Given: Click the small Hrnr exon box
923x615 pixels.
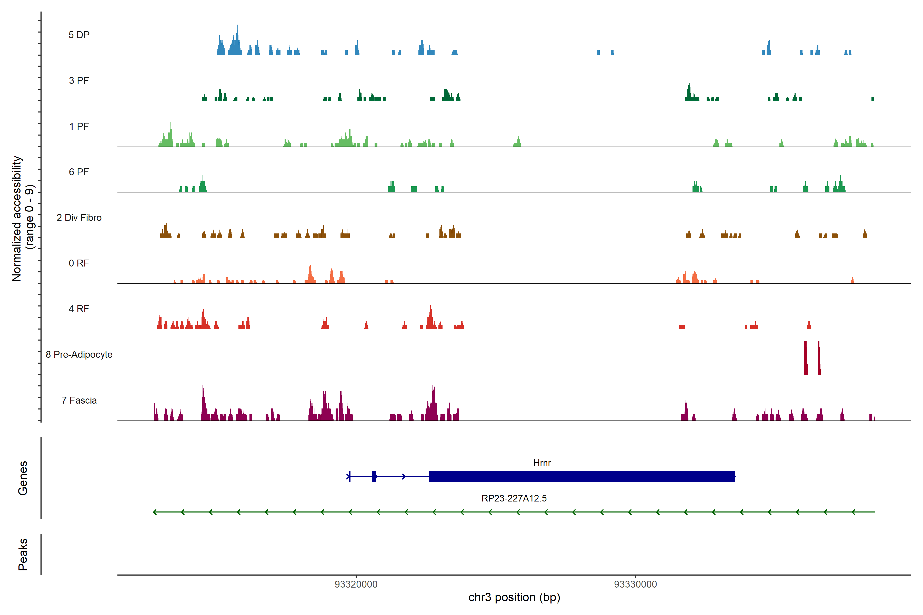Looking at the screenshot, I should pyautogui.click(x=374, y=476).
